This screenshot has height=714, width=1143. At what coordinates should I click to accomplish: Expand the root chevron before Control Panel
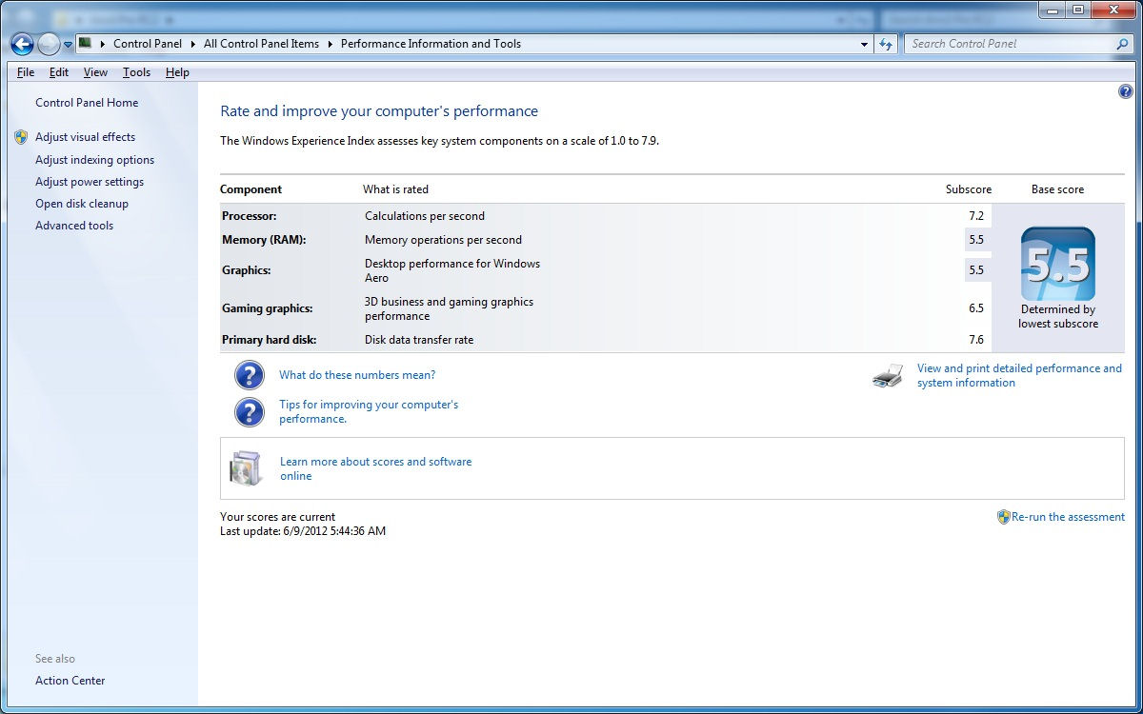coord(103,44)
